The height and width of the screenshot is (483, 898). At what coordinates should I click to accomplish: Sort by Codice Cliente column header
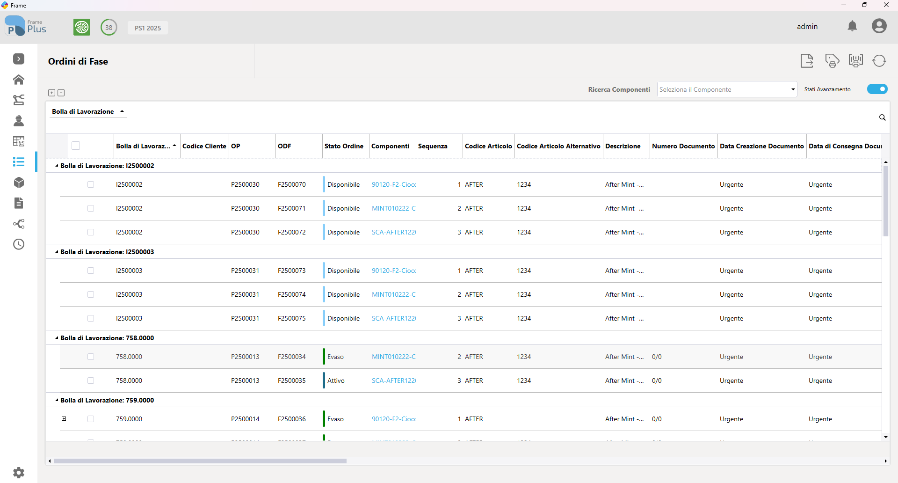click(204, 146)
